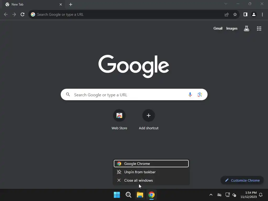Open the Chrome three-dot menu
Screen dimensions: 268x201
(262, 15)
